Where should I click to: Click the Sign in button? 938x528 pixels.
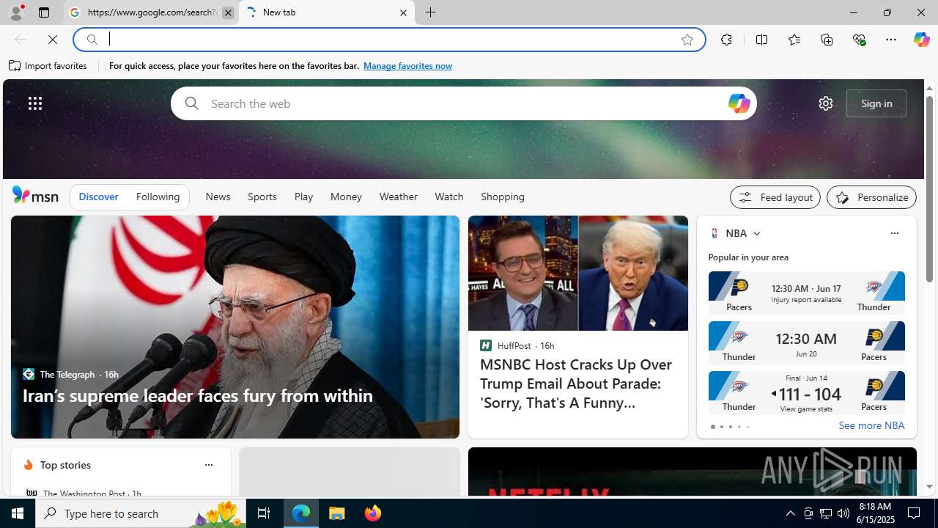pyautogui.click(x=876, y=103)
